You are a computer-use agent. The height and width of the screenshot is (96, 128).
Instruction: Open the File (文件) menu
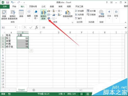point(5,6)
